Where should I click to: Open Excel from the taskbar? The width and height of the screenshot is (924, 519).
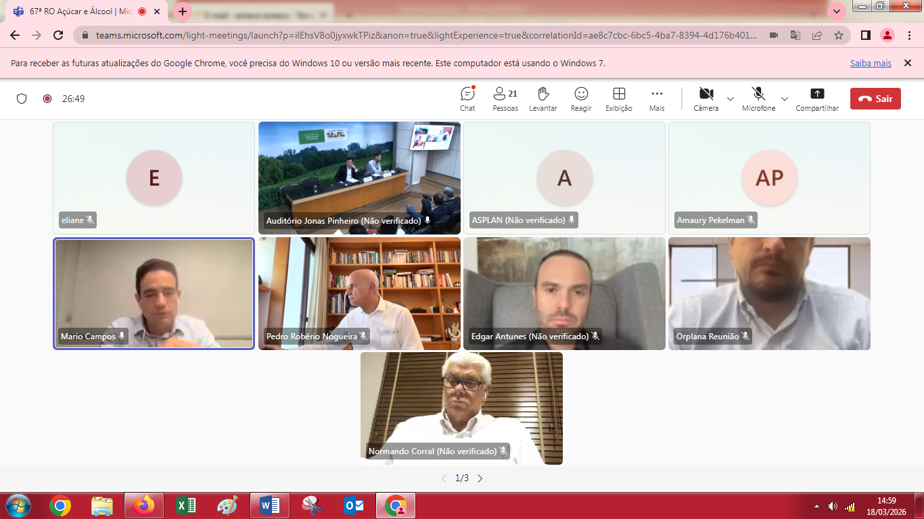pos(186,505)
